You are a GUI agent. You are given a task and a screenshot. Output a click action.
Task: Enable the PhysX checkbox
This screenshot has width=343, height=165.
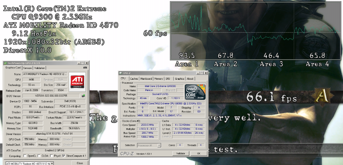pos(51,156)
